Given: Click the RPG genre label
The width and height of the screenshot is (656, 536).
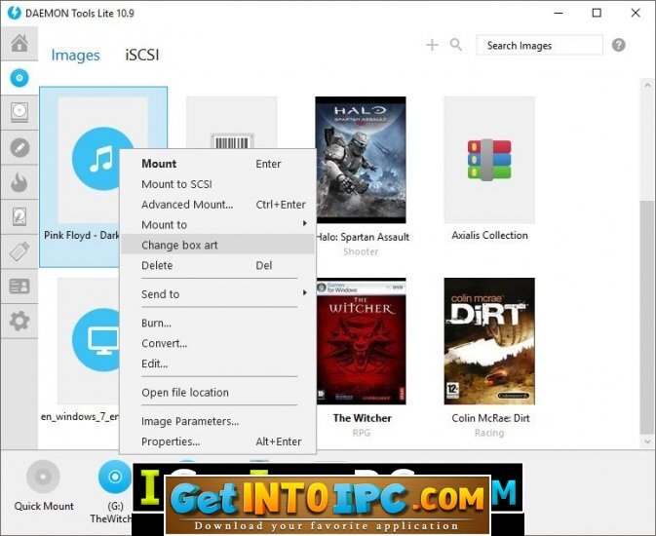Looking at the screenshot, I should pos(362,433).
